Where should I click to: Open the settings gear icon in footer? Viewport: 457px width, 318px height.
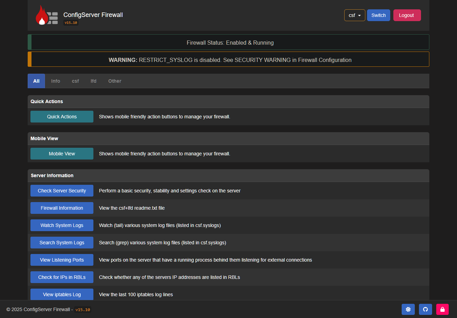(x=408, y=309)
